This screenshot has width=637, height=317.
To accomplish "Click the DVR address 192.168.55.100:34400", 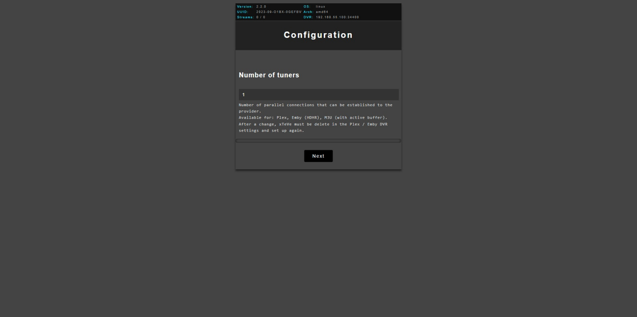I will tap(337, 17).
